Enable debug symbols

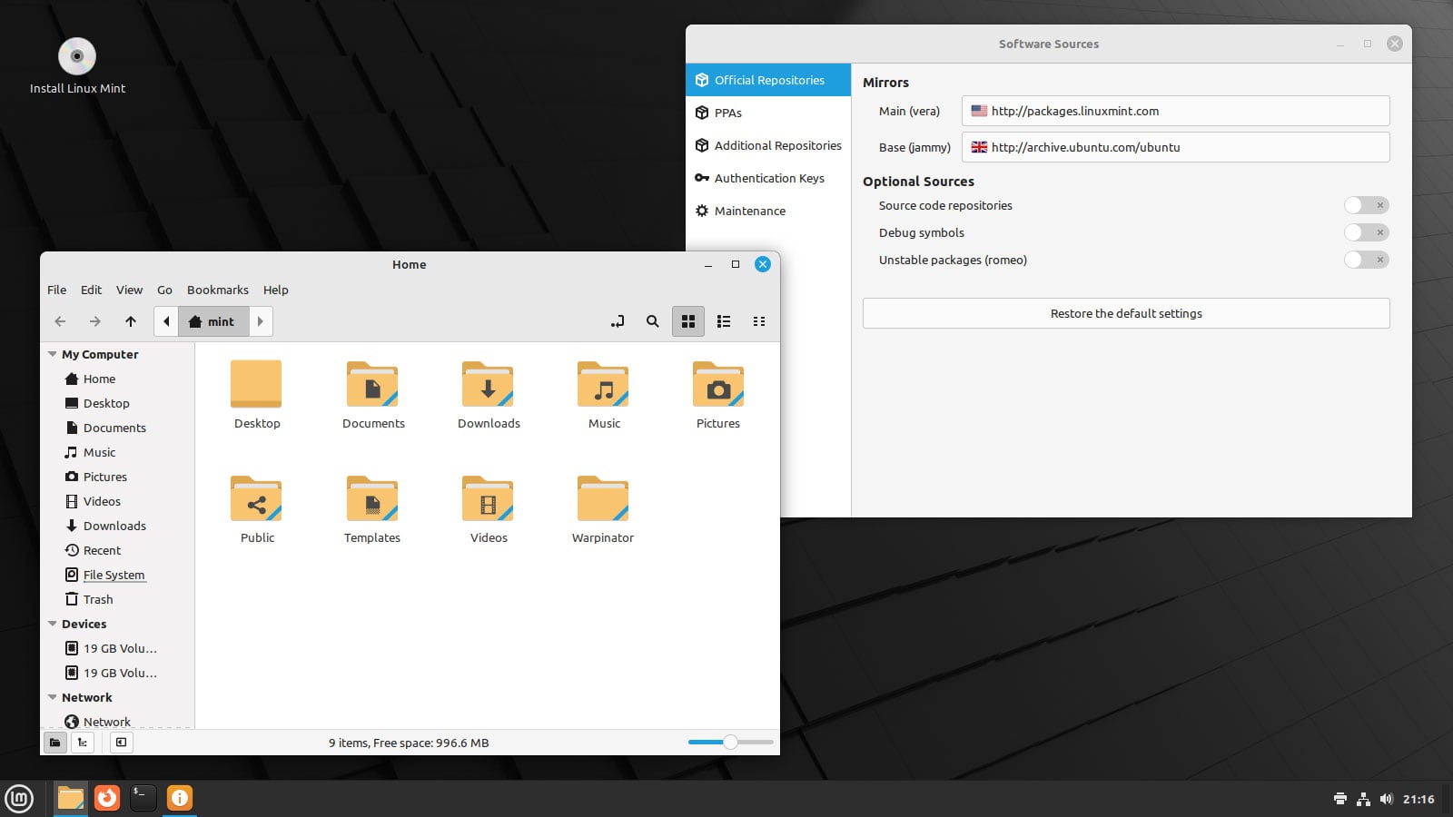tap(1359, 232)
